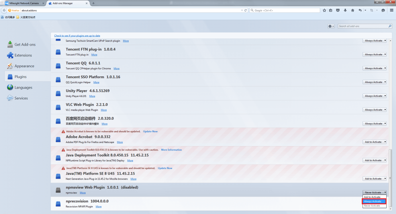Click Update Now for Adobe Acrobat

coord(150,131)
